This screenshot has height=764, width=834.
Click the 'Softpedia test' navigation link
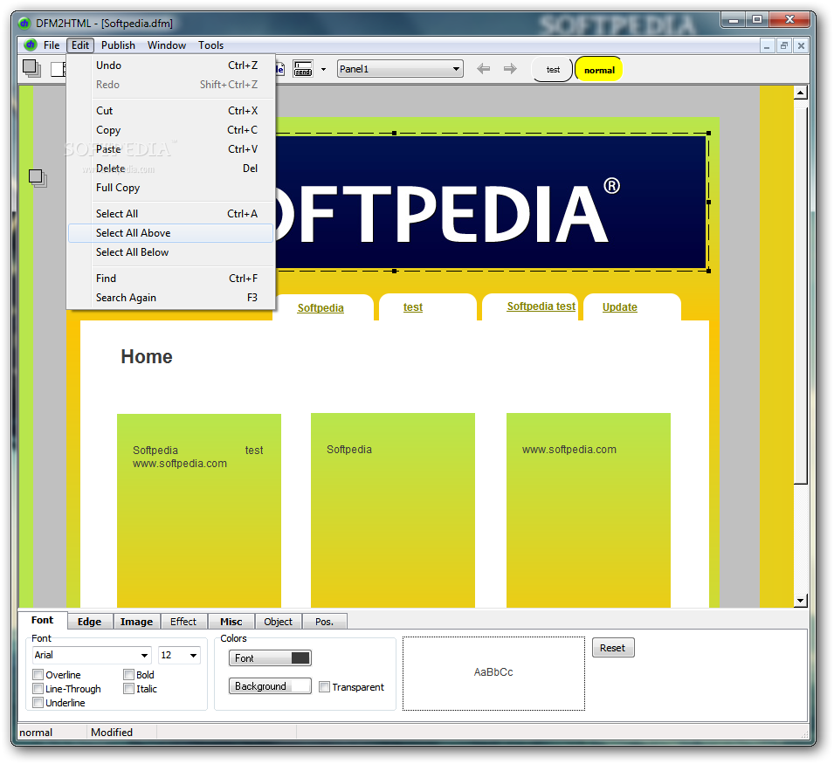541,306
